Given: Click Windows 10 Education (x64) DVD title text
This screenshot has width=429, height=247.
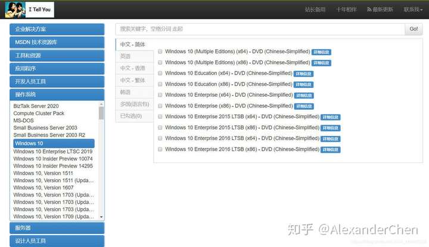Looking at the screenshot, I should tap(229, 74).
